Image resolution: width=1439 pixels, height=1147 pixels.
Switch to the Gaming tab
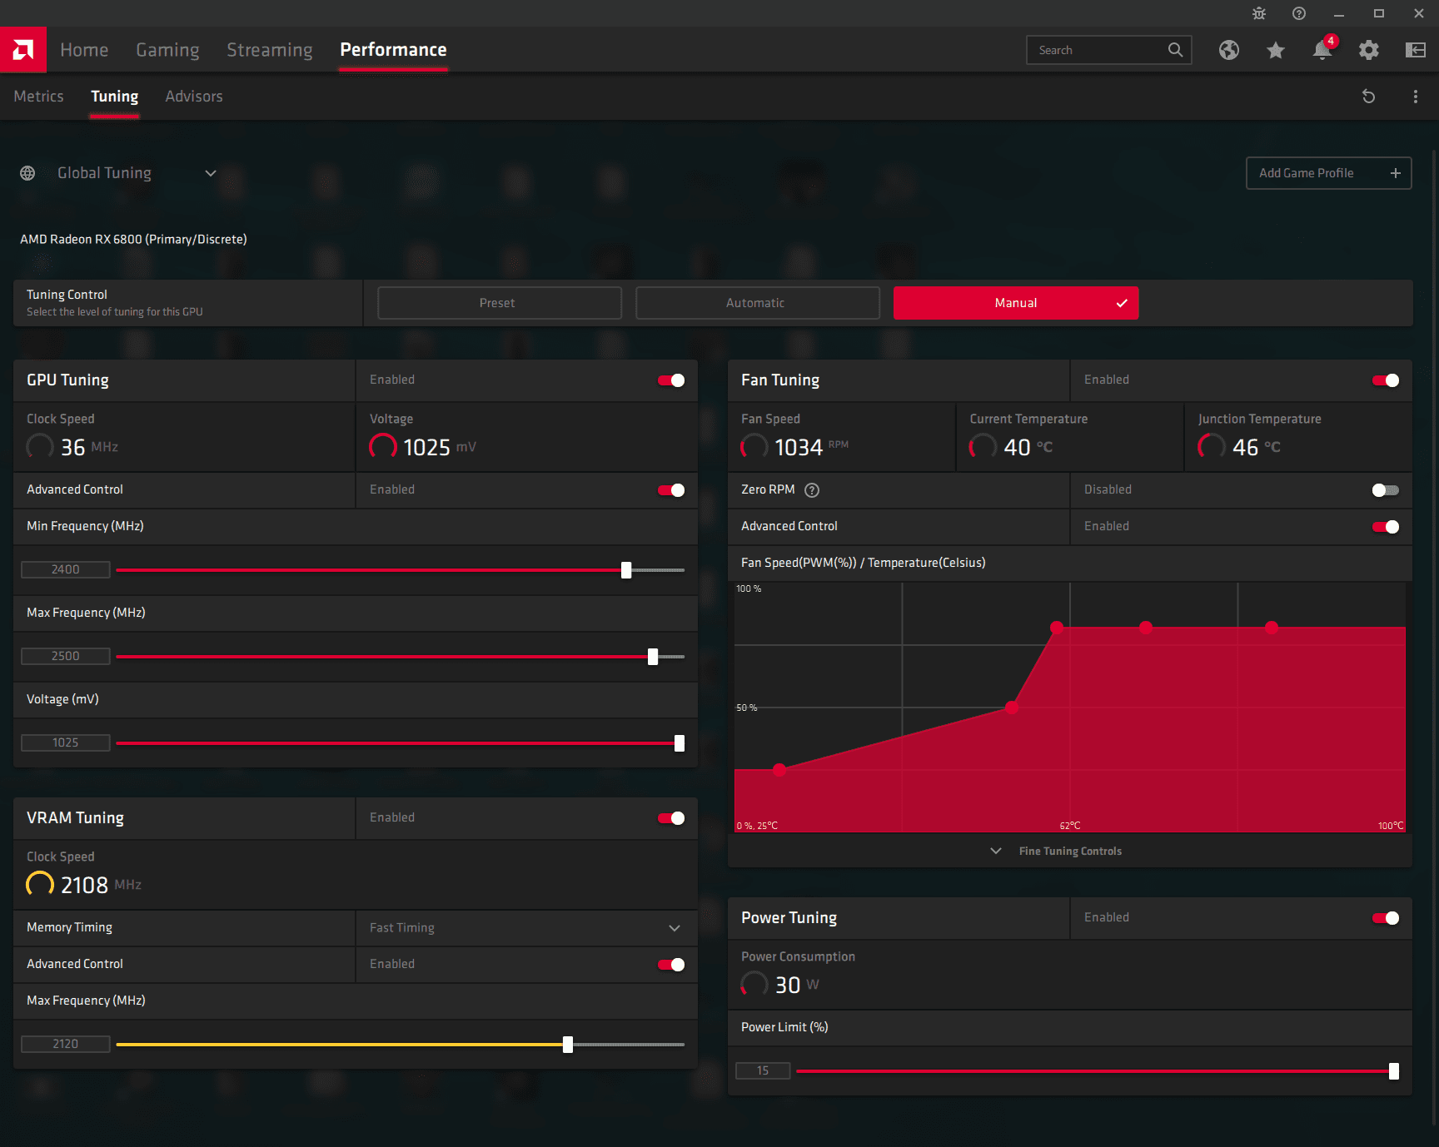tap(167, 50)
